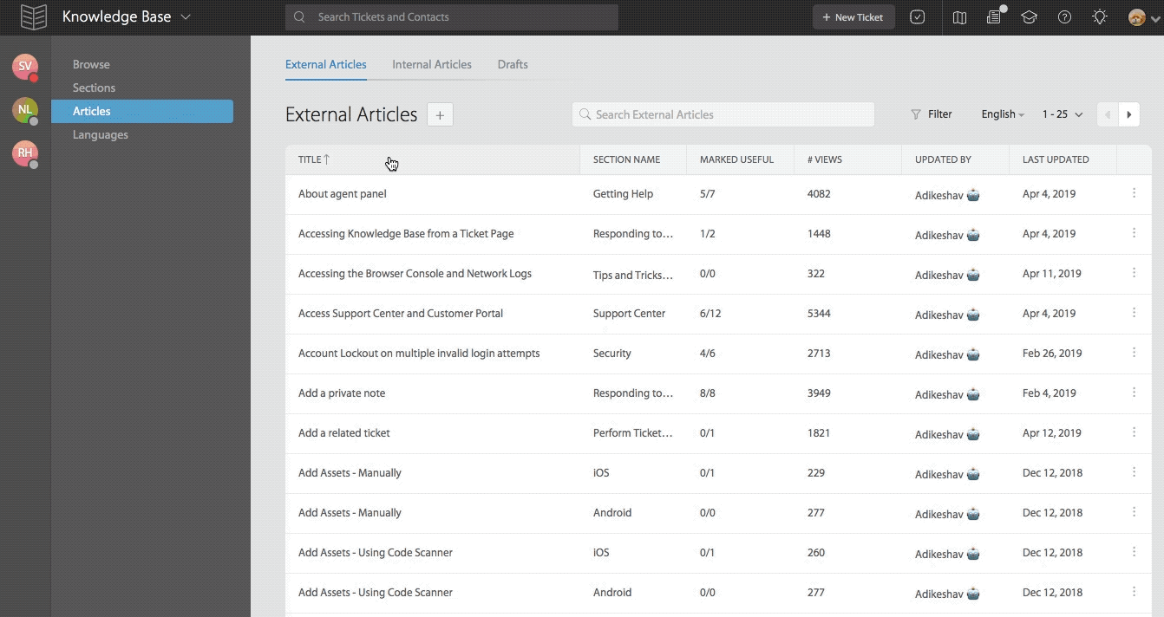Open more options for iOS Using Code Scanner row
Image resolution: width=1164 pixels, height=617 pixels.
coord(1134,552)
